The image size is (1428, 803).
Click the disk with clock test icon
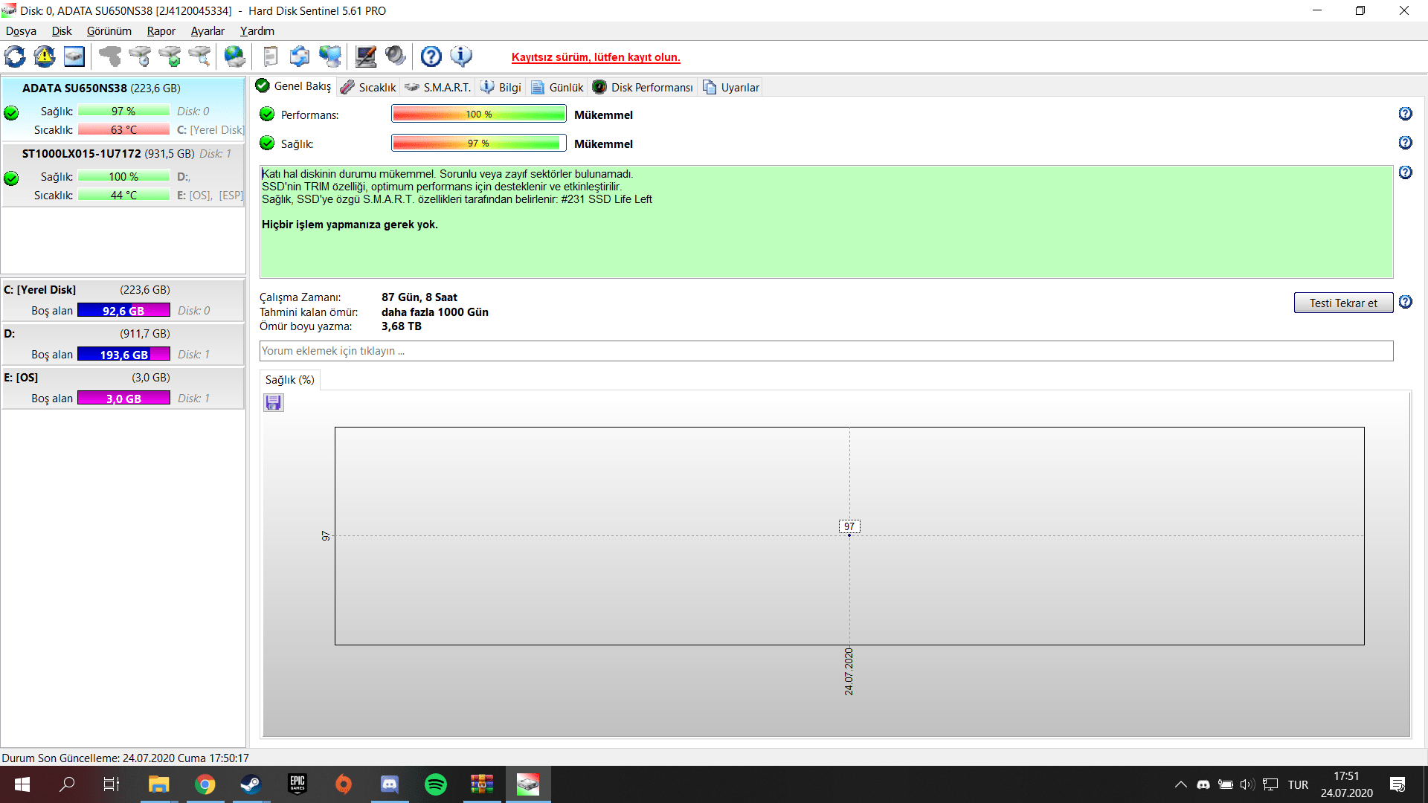tap(139, 57)
